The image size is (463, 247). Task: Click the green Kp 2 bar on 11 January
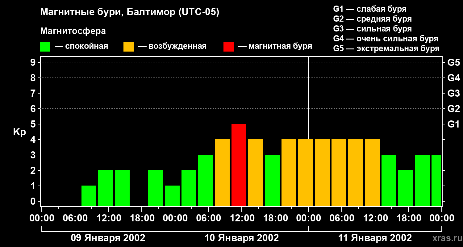[406, 188]
